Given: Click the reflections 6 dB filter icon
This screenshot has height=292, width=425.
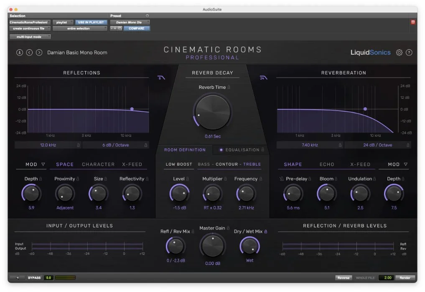Looking at the screenshot, I should [x=161, y=78].
